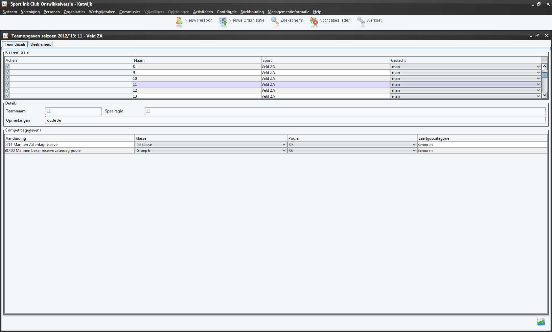Open the Managementinformatie menu

click(288, 12)
